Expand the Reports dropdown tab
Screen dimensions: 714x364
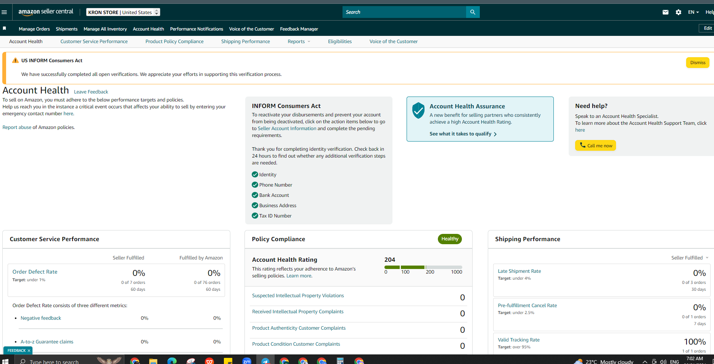point(299,42)
